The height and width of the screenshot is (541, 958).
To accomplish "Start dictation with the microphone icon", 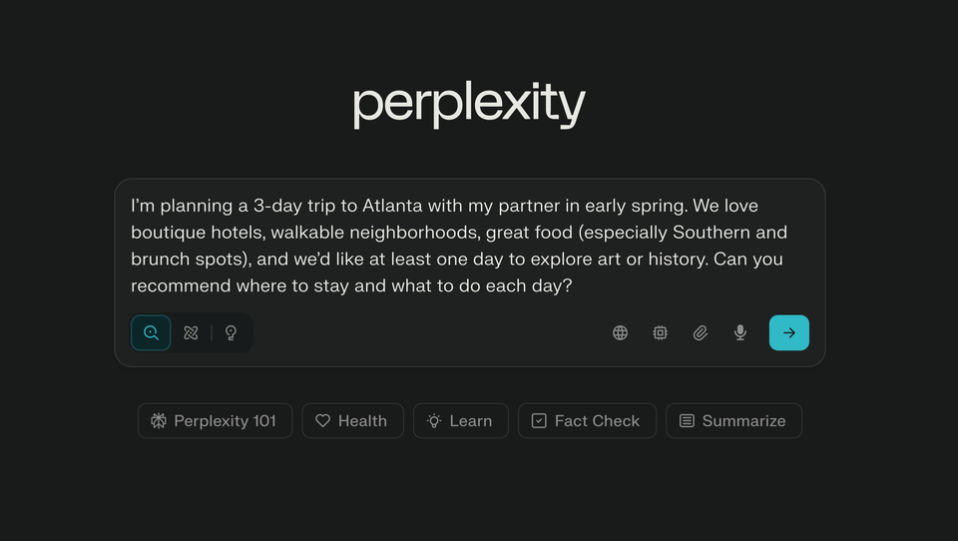I will point(739,333).
